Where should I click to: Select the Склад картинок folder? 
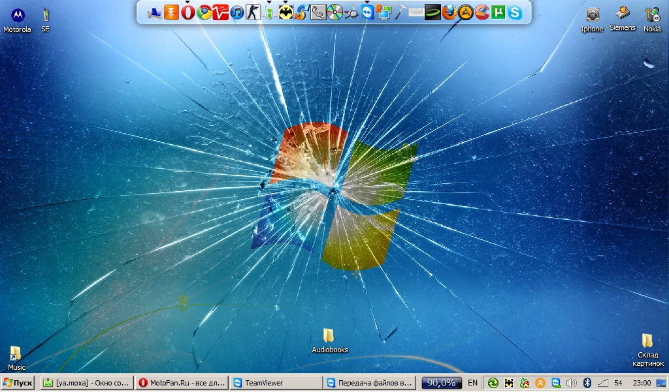(x=647, y=350)
